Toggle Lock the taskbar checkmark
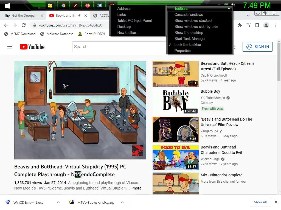 [199, 45]
